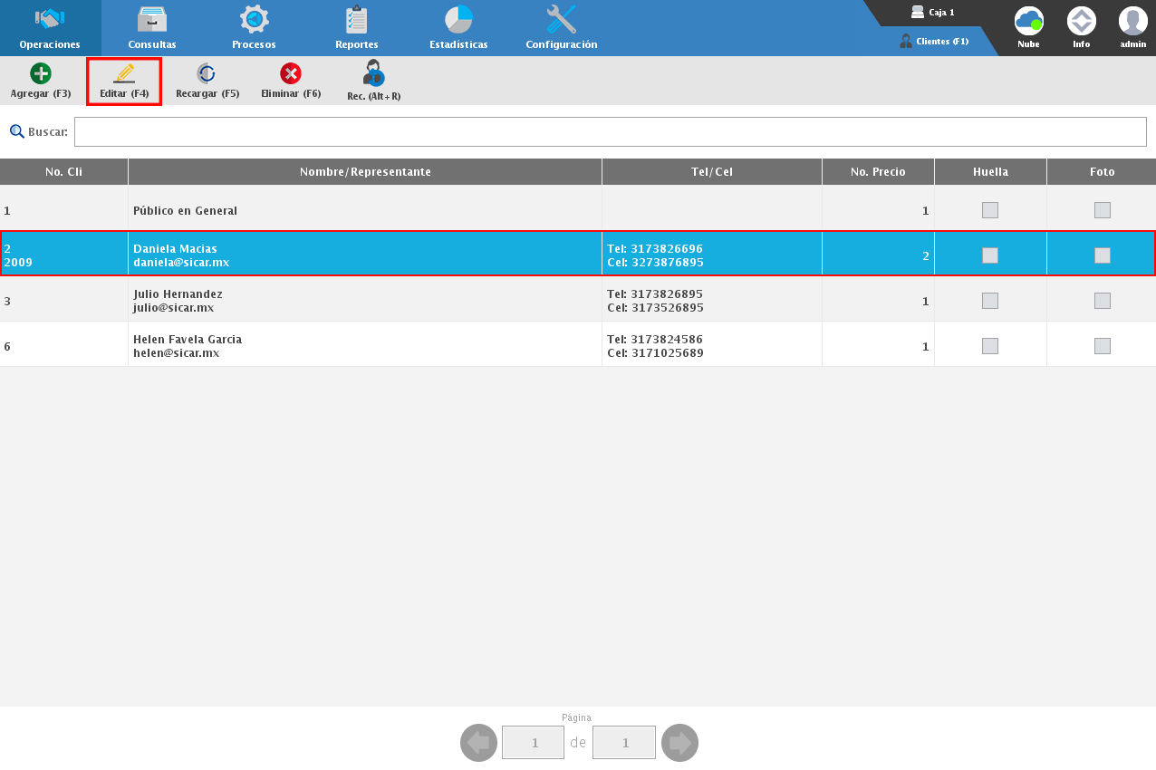Image resolution: width=1156 pixels, height=770 pixels.
Task: Toggle Foto checkbox for Julio Hernandez
Action: (x=1102, y=301)
